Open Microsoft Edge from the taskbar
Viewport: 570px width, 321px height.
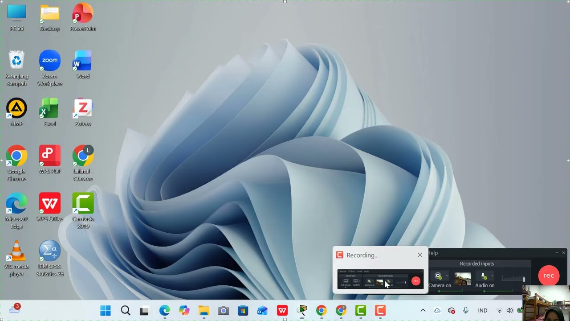[x=165, y=311]
